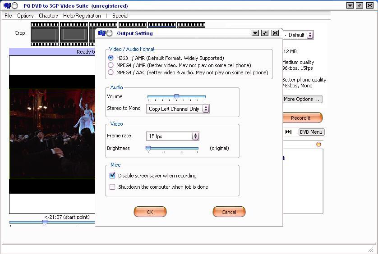The height and width of the screenshot is (254, 378).
Task: Click the DVD Menu button
Action: pyautogui.click(x=311, y=132)
